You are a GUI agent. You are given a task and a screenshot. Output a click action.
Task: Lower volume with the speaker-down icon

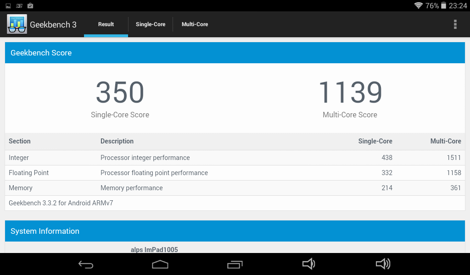point(308,264)
